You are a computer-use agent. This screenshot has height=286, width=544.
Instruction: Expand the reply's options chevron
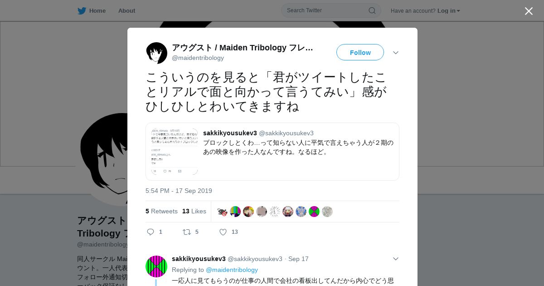[396, 259]
